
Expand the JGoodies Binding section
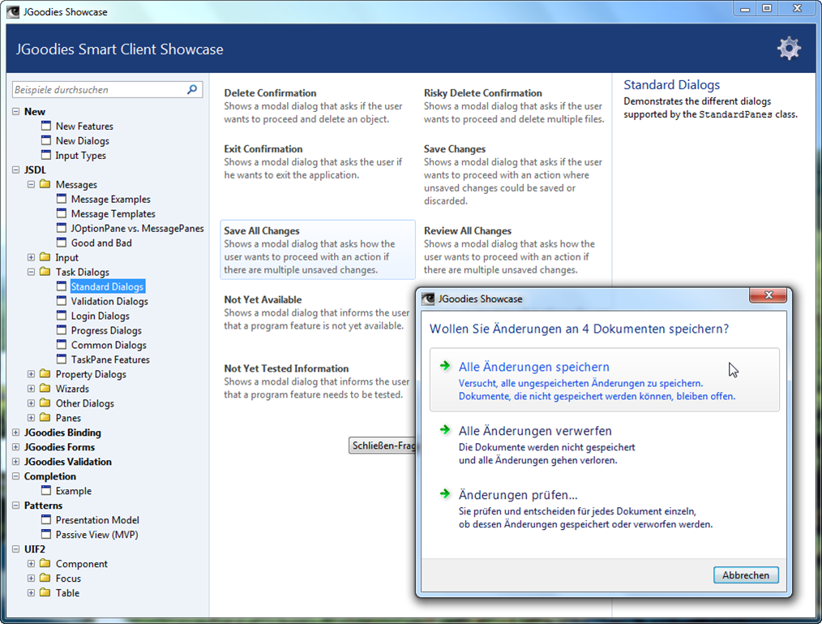(x=15, y=432)
